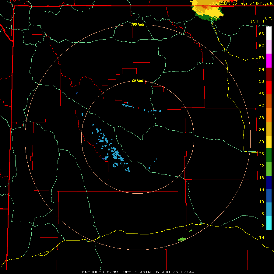Select the navy blue legend swatch
This screenshot has height=274, width=274.
pos(269,182)
